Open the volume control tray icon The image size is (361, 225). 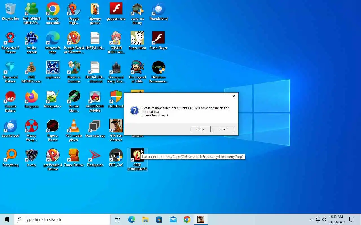tap(324, 219)
